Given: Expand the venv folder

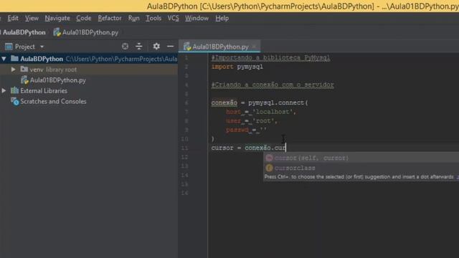Looking at the screenshot, I should coord(14,70).
